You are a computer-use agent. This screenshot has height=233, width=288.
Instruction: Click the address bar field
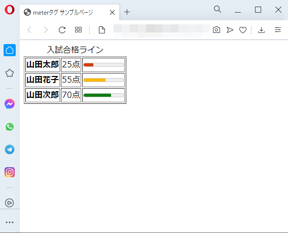162,30
